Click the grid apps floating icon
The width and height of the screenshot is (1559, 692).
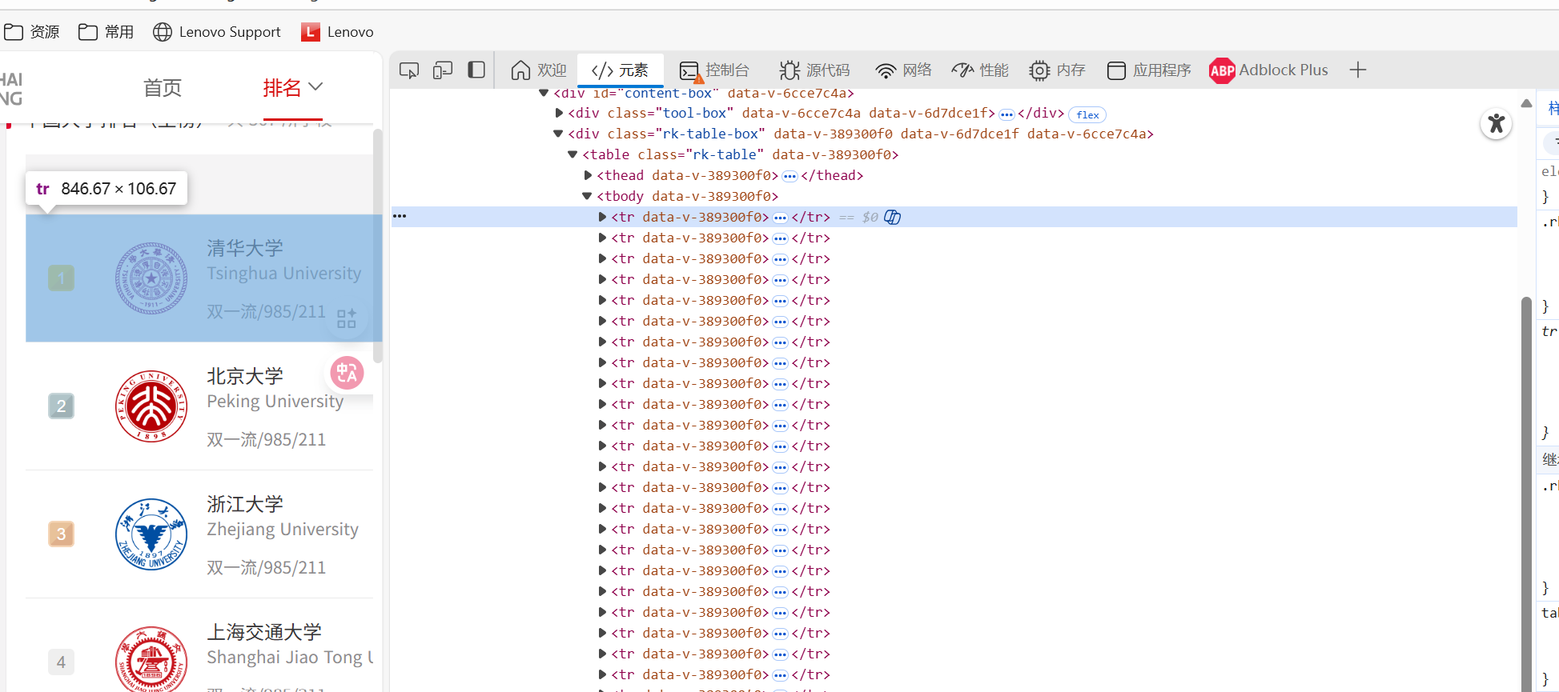(x=347, y=318)
